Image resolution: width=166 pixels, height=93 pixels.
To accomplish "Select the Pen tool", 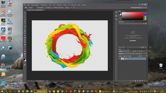I will (25, 44).
